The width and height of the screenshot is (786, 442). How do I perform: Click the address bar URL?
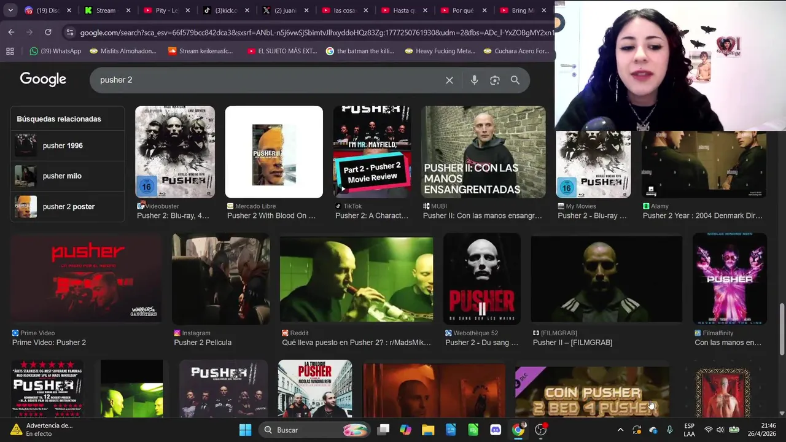pyautogui.click(x=316, y=33)
